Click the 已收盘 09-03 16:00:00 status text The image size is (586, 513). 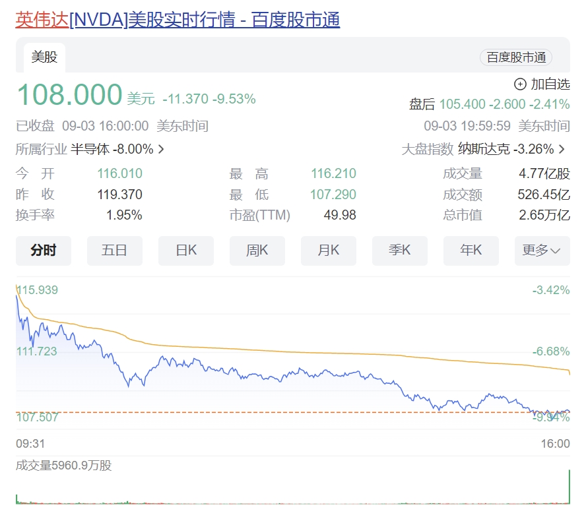click(82, 126)
